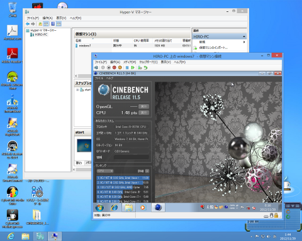
Task: Click the host volume icon in system tray
Action: (269, 237)
